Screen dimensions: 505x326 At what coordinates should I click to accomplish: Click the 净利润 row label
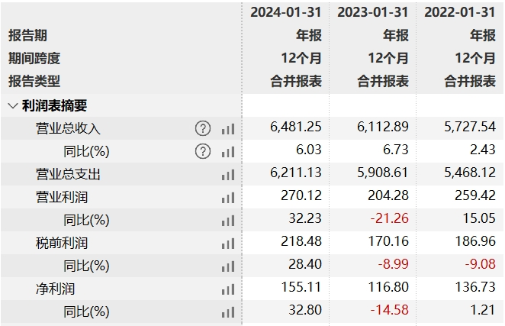click(56, 289)
